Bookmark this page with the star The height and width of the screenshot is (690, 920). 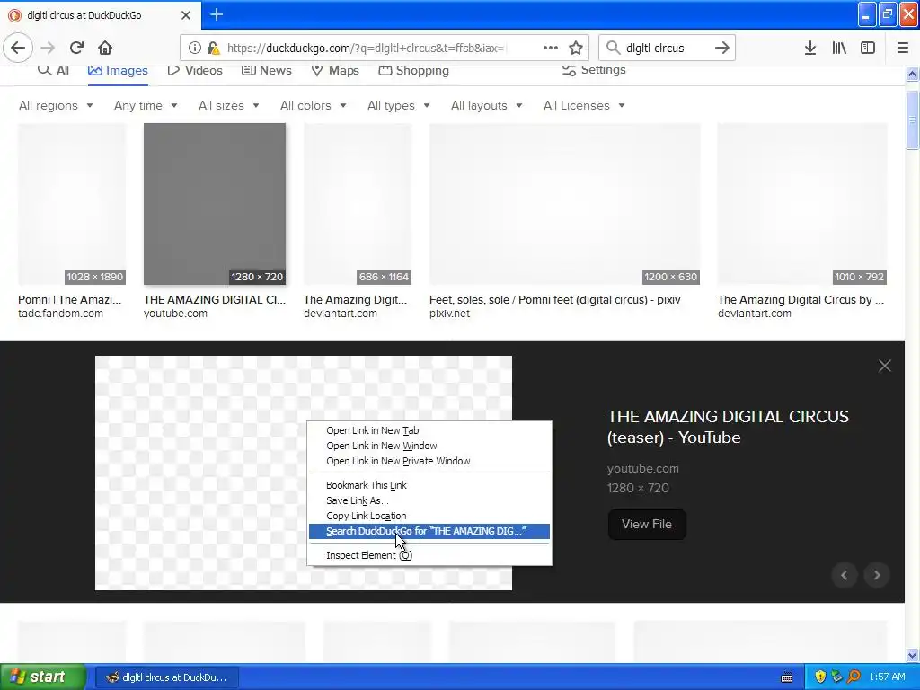(x=576, y=48)
